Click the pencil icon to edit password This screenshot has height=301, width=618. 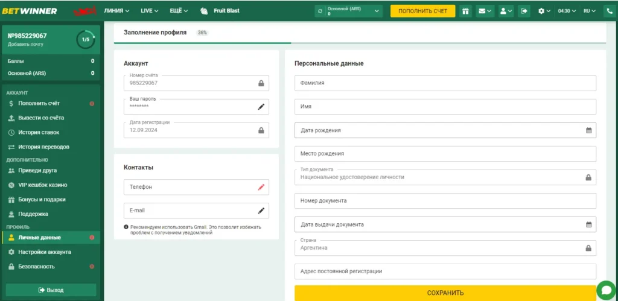(x=261, y=107)
